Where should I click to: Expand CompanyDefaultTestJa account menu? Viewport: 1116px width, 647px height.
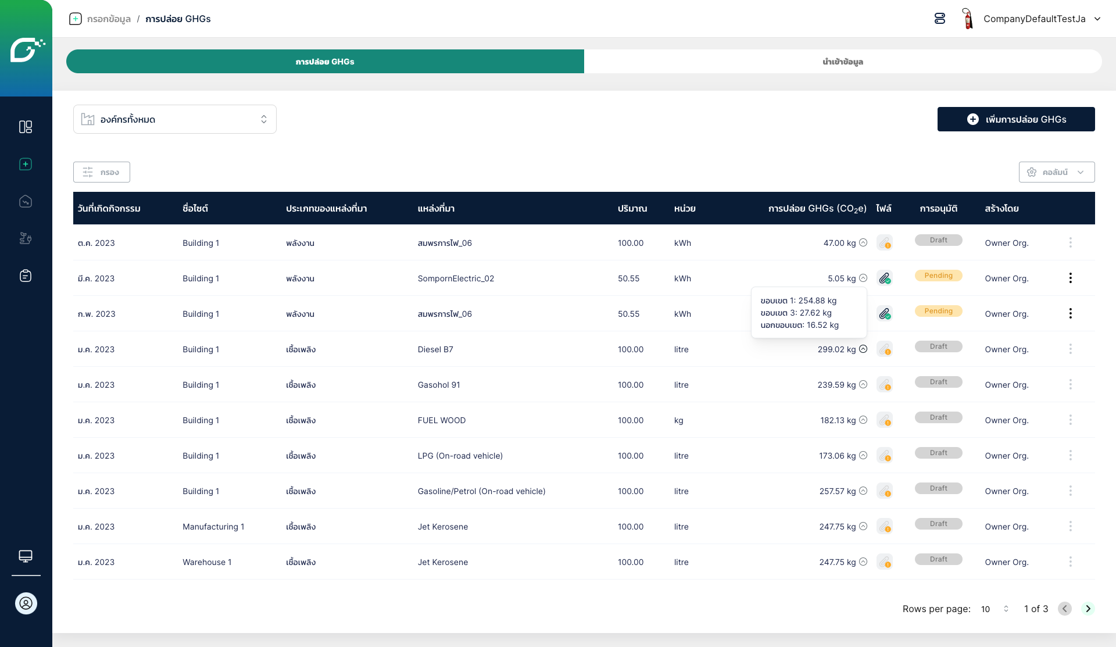[1097, 19]
